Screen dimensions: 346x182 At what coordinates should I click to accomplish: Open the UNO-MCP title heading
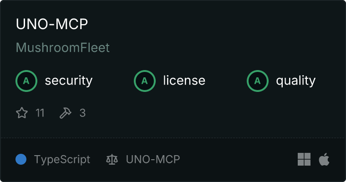(51, 25)
